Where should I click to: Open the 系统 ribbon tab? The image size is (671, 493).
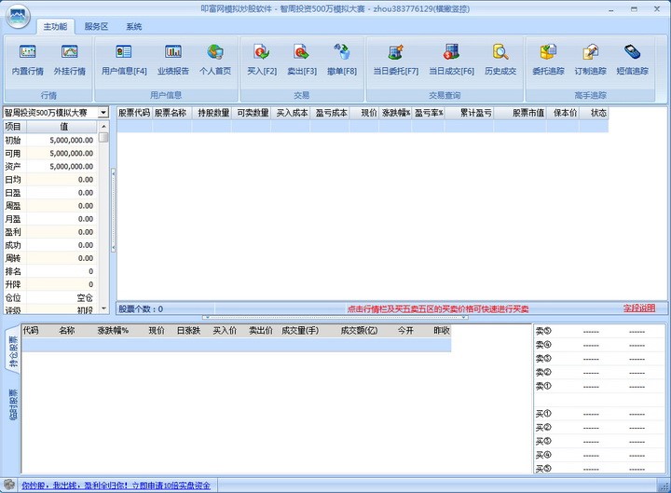pos(134,27)
